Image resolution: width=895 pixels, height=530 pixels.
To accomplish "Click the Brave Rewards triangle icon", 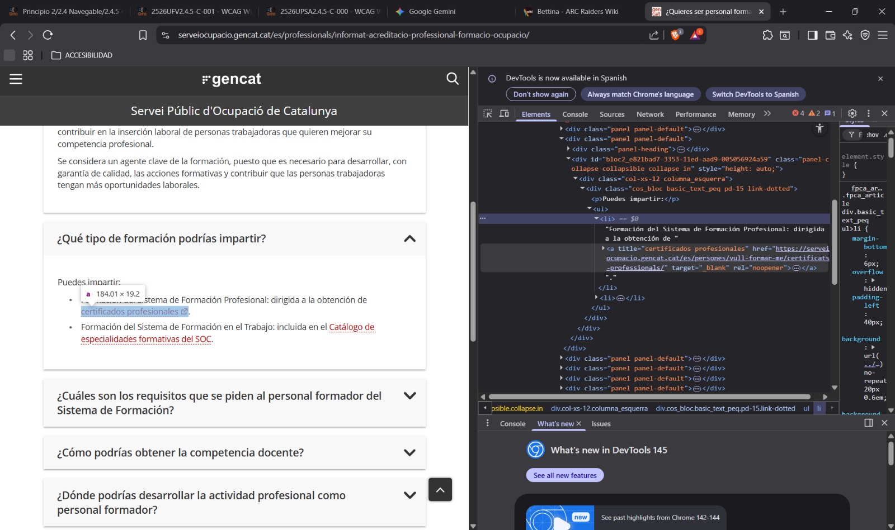I will (x=695, y=35).
